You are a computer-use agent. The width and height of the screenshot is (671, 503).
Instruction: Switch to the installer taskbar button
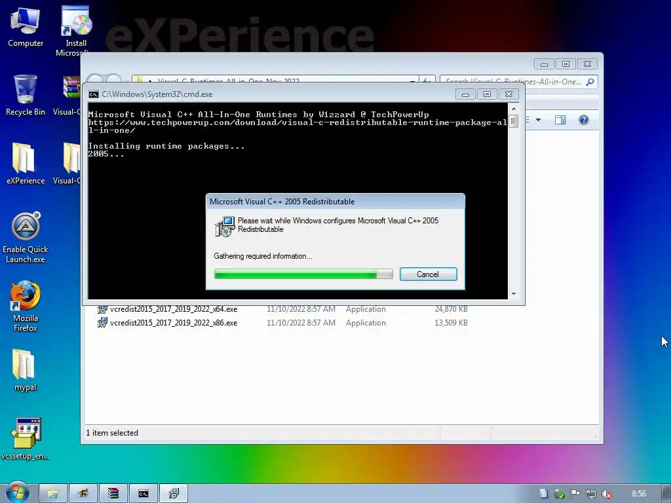(x=174, y=494)
